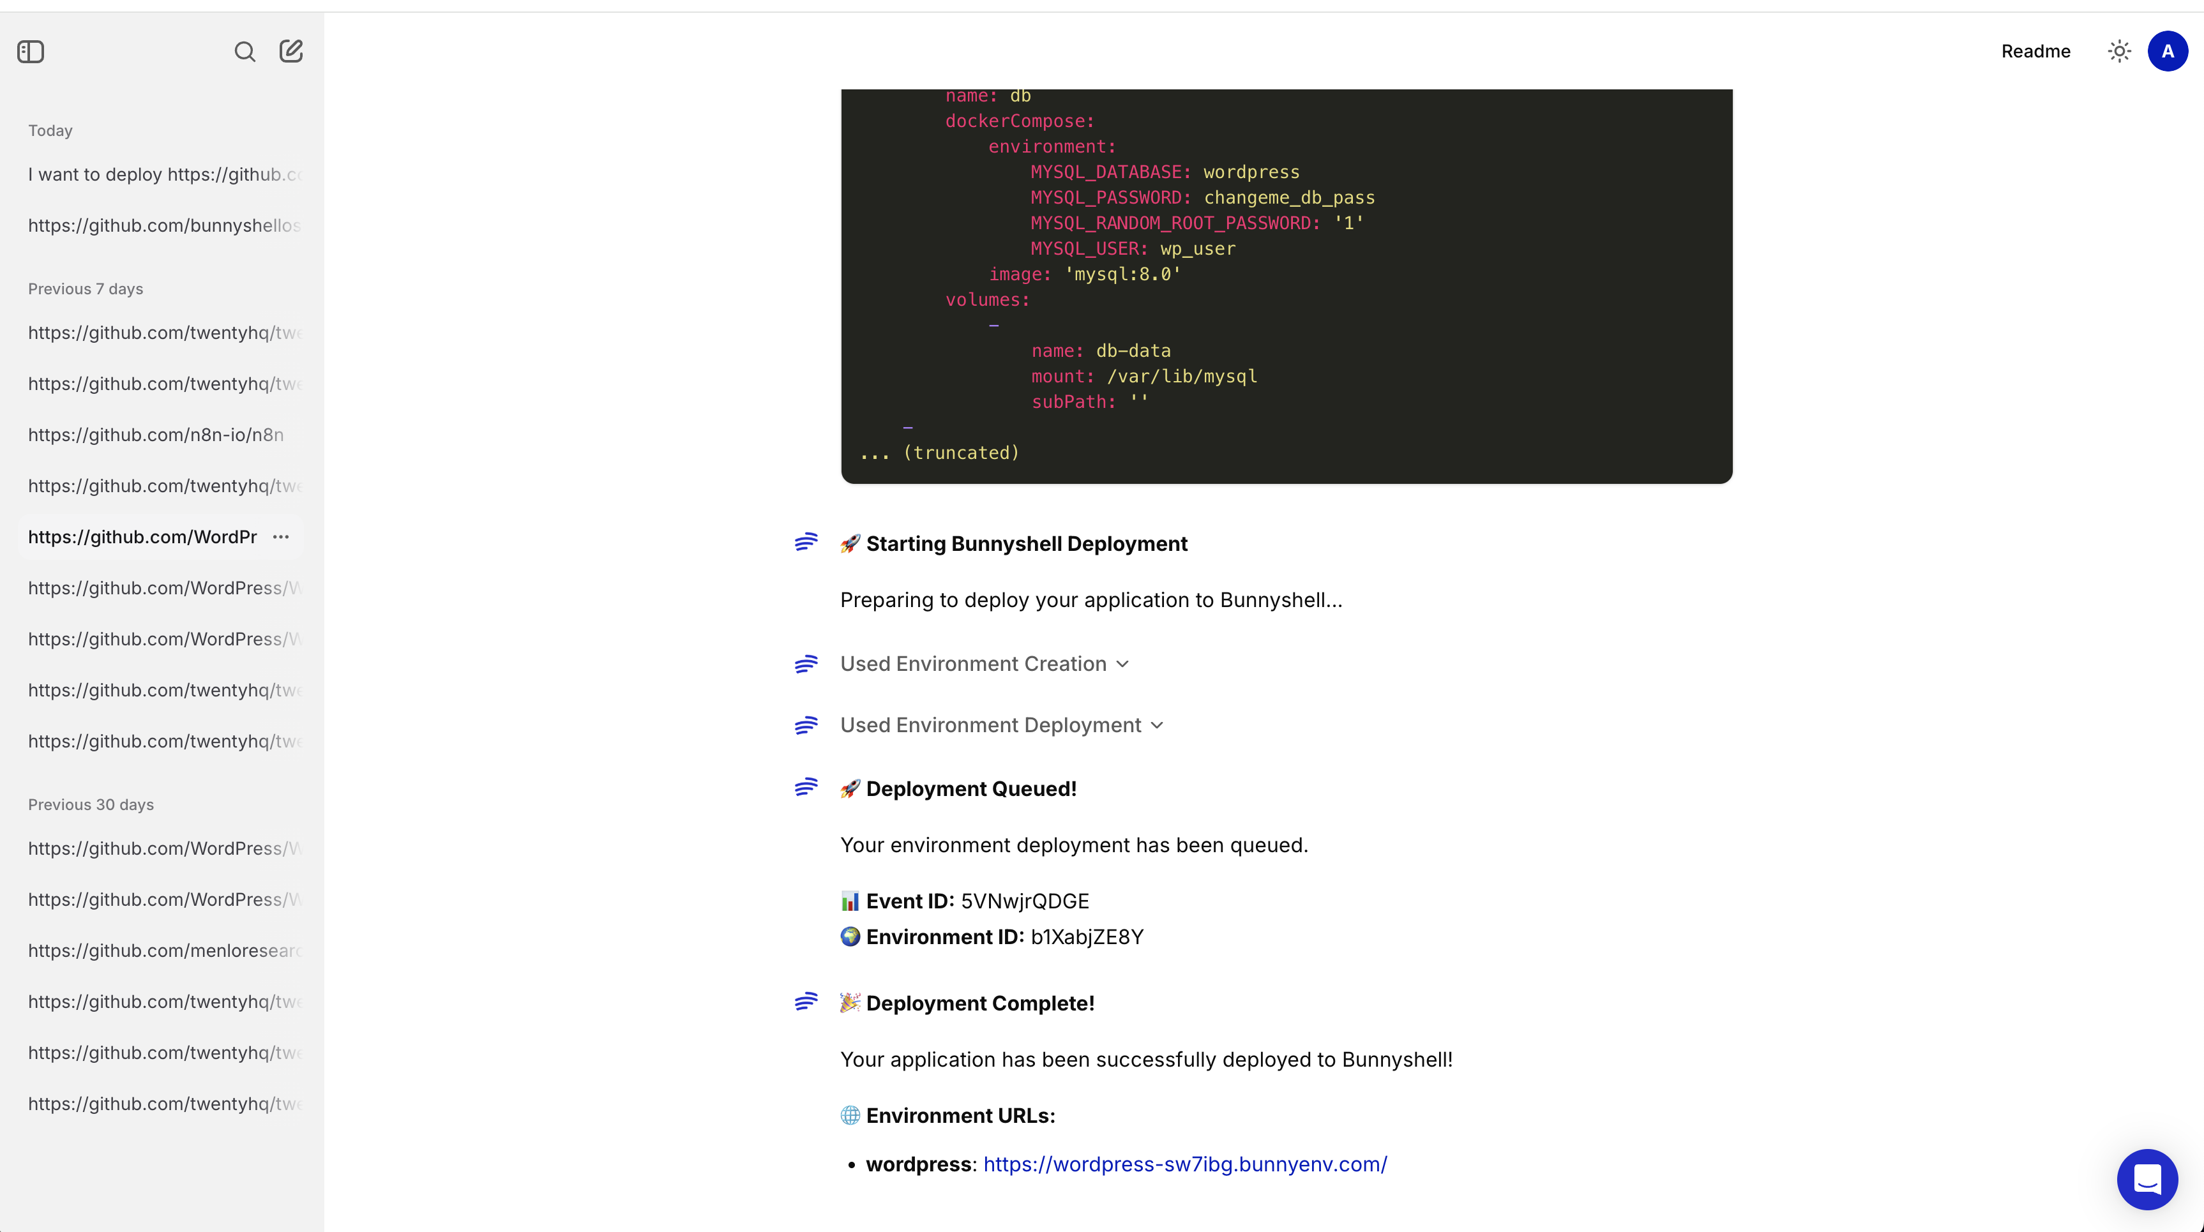Click rocket emoji in Starting Bunnyshell Deployment
This screenshot has width=2204, height=1232.
(850, 544)
